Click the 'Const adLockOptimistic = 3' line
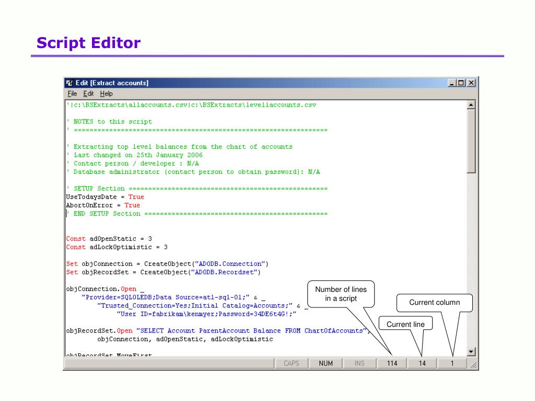The height and width of the screenshot is (401, 535). click(x=117, y=247)
